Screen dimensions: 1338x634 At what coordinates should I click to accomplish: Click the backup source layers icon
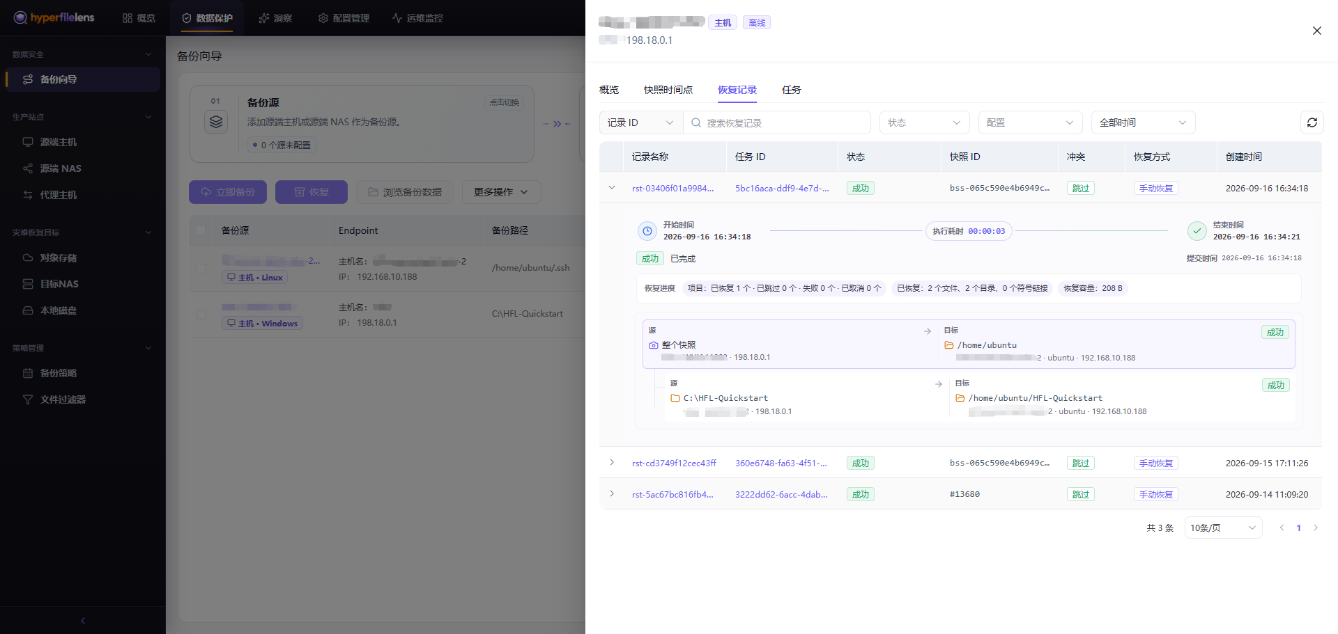tap(216, 122)
